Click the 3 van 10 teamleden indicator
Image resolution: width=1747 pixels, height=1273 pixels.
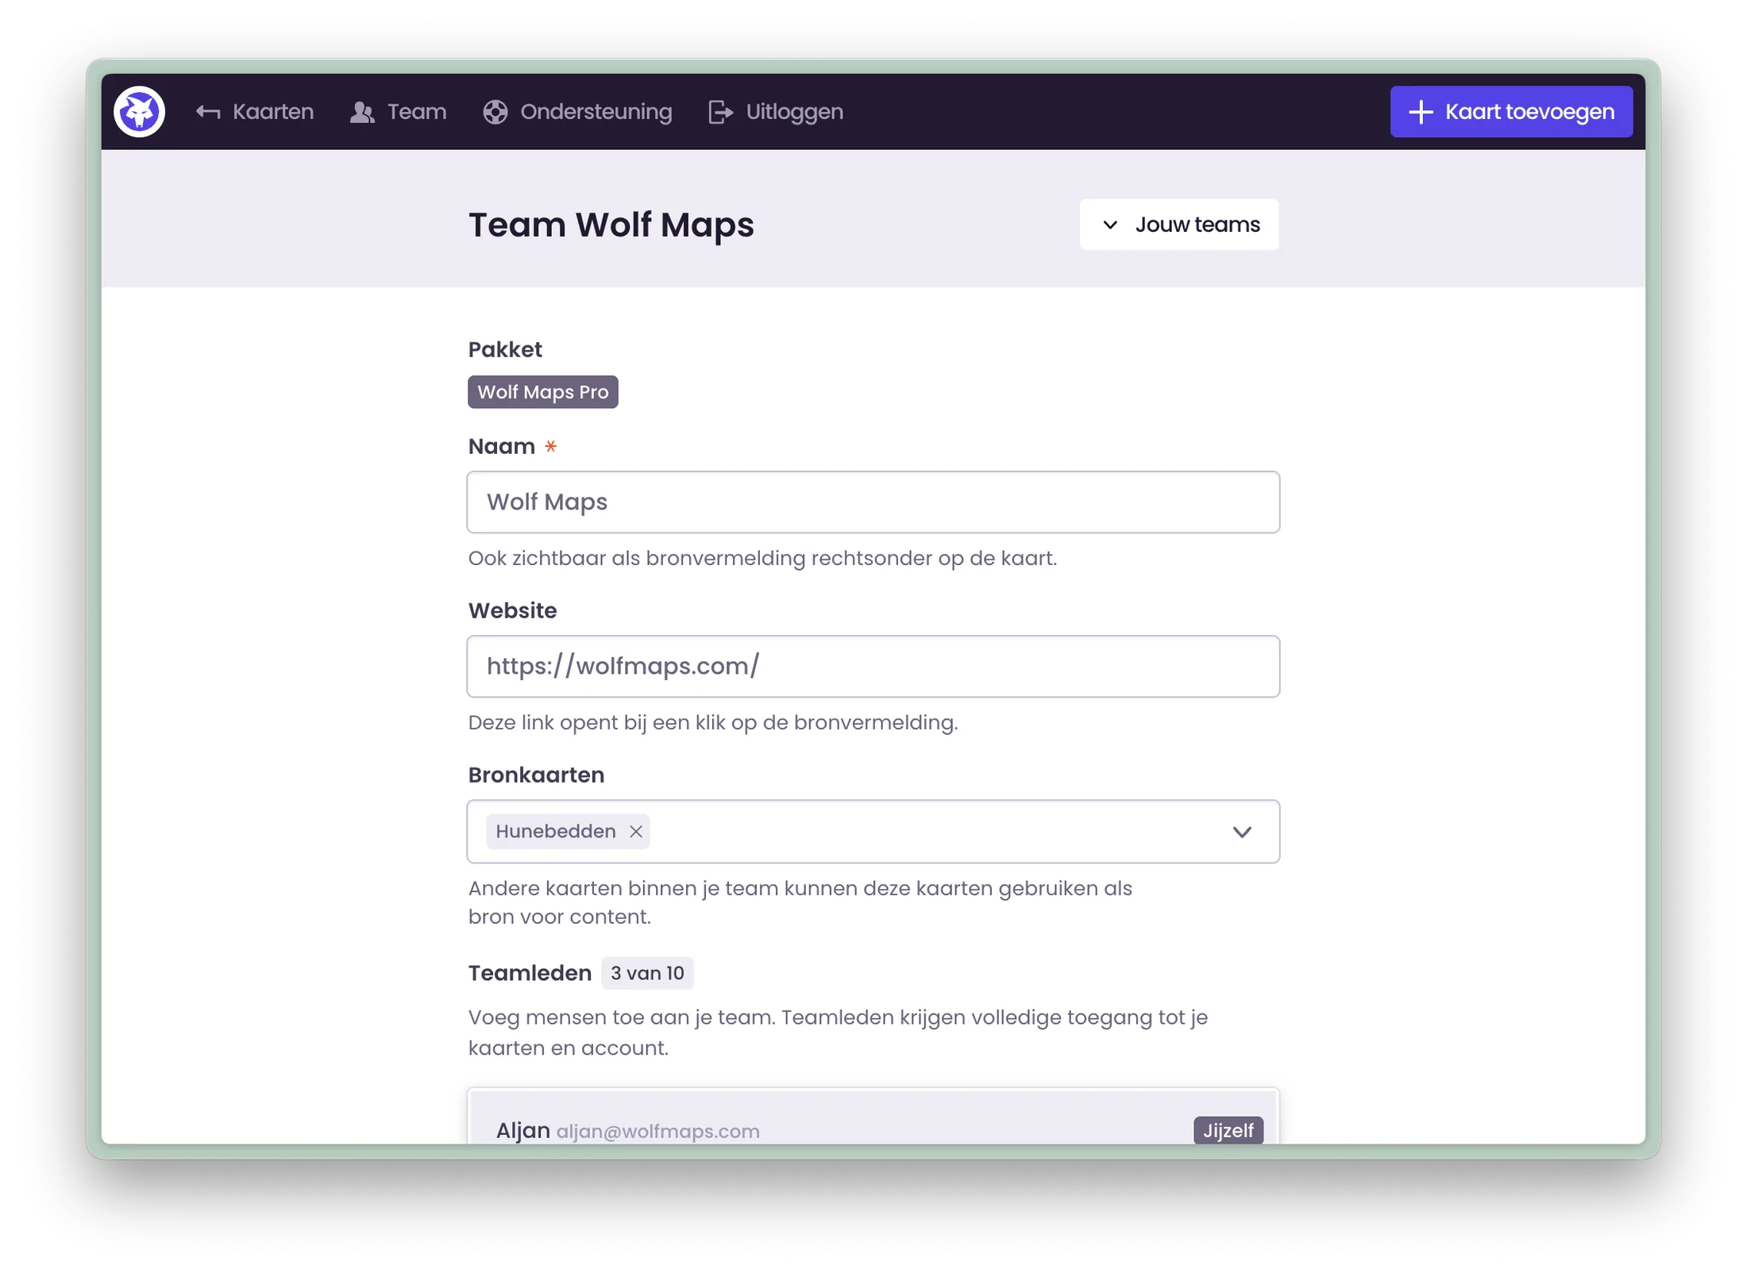(x=646, y=973)
